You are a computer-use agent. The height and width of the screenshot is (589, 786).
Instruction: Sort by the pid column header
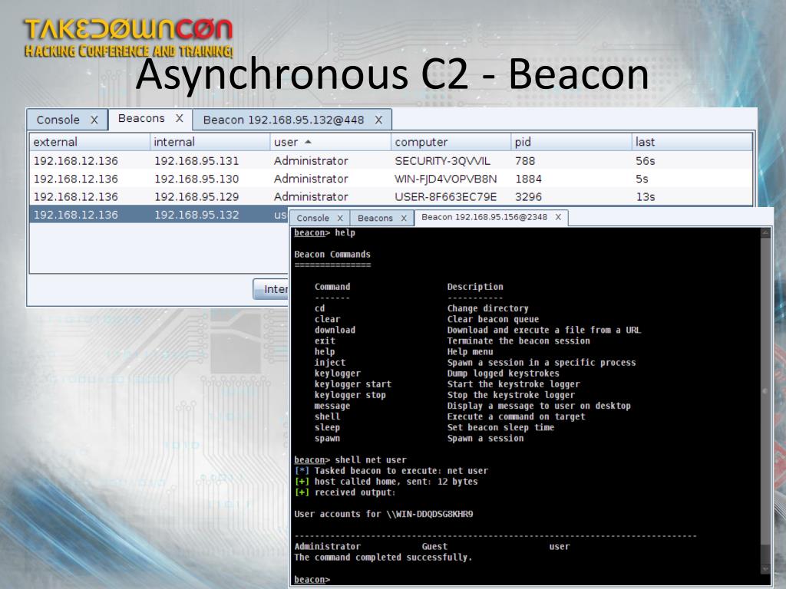(571, 142)
